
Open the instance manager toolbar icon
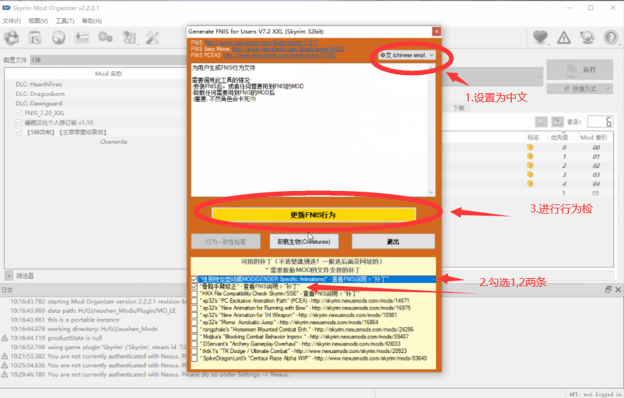tap(11, 38)
